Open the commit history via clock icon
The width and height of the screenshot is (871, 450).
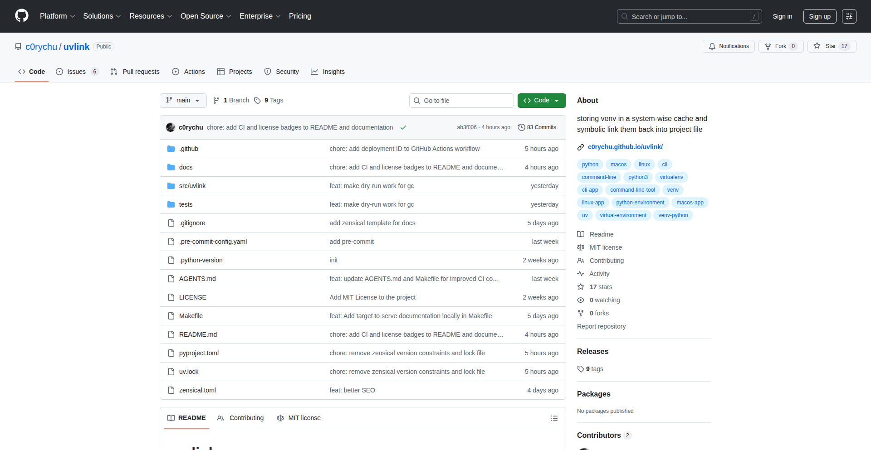(x=521, y=127)
